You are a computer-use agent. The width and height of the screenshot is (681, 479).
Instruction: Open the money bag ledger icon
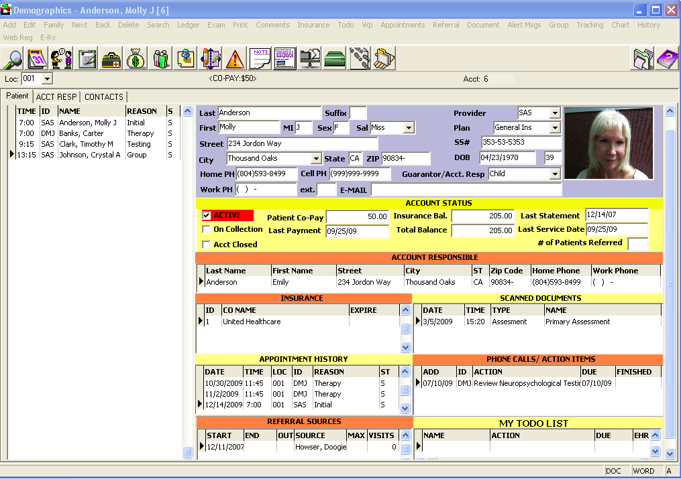136,59
